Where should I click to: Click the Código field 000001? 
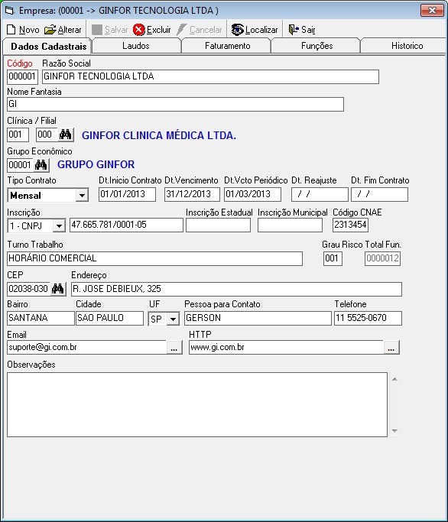coord(22,77)
